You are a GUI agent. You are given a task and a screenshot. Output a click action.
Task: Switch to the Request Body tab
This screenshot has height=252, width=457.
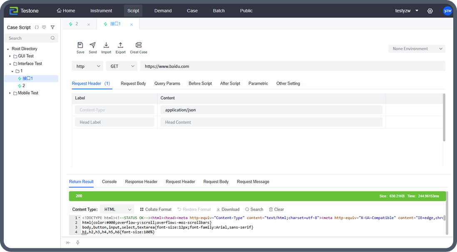(133, 83)
